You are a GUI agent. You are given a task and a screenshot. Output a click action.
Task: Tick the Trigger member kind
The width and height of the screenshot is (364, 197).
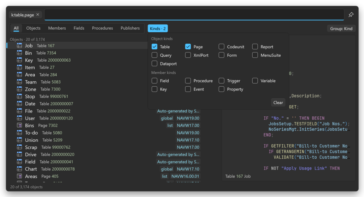(x=222, y=81)
